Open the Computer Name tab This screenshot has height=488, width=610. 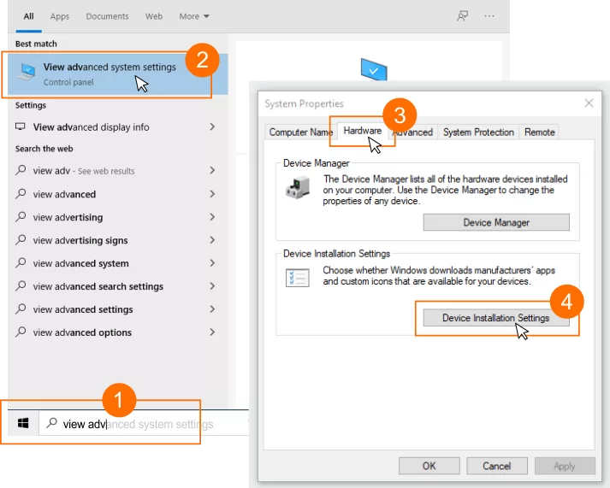coord(300,132)
